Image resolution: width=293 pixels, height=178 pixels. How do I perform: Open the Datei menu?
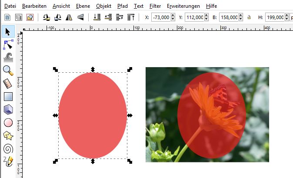(x=10, y=6)
